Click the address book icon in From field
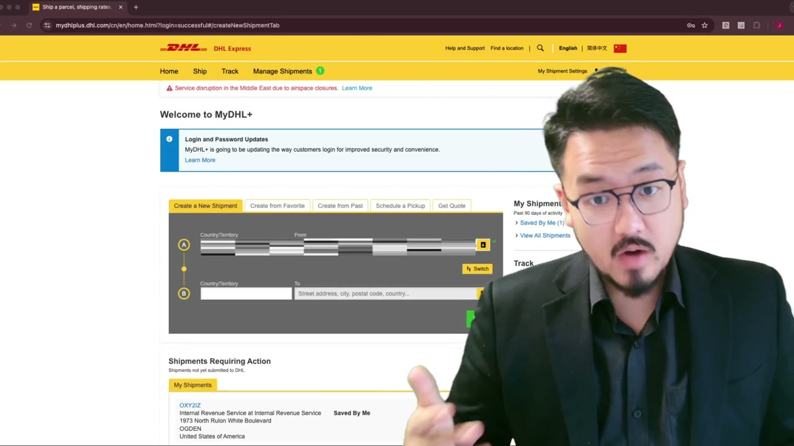The image size is (794, 446). point(483,245)
